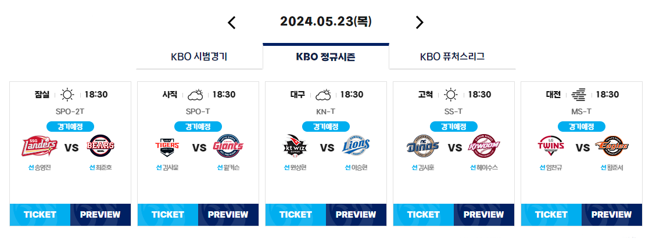
Task: Switch to KBO 퓨처스리그 tab
Action: click(452, 57)
